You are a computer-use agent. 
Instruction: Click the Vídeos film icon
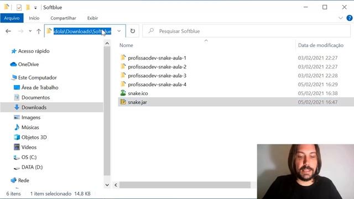coord(17,147)
